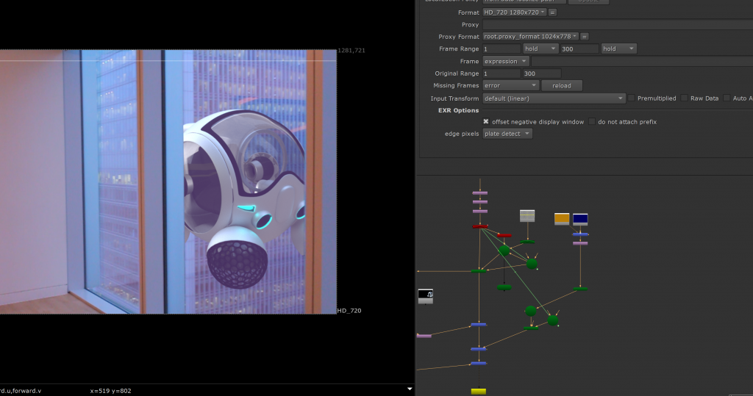Open the Format dropdown showing HD_720 1280x720

(514, 12)
